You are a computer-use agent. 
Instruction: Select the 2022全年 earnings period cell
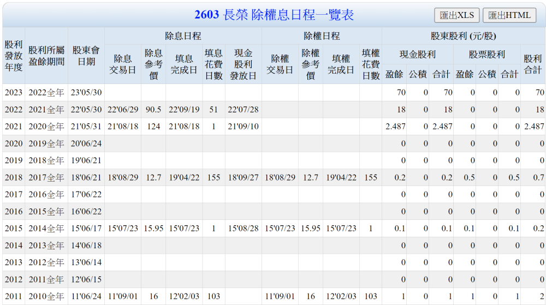click(x=46, y=93)
